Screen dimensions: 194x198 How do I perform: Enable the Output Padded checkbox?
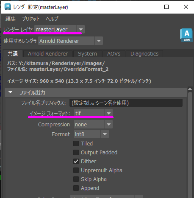click(76, 153)
